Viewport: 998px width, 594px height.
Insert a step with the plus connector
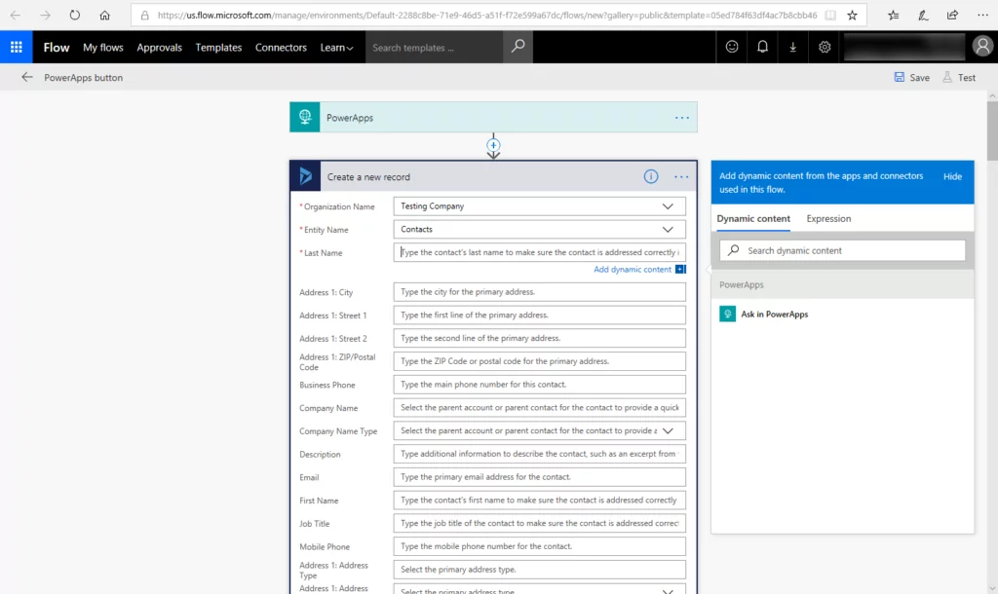coord(493,145)
